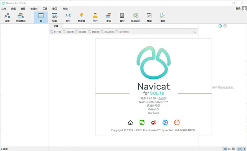Click 新建表 (New Table) button

pyautogui.click(x=81, y=32)
